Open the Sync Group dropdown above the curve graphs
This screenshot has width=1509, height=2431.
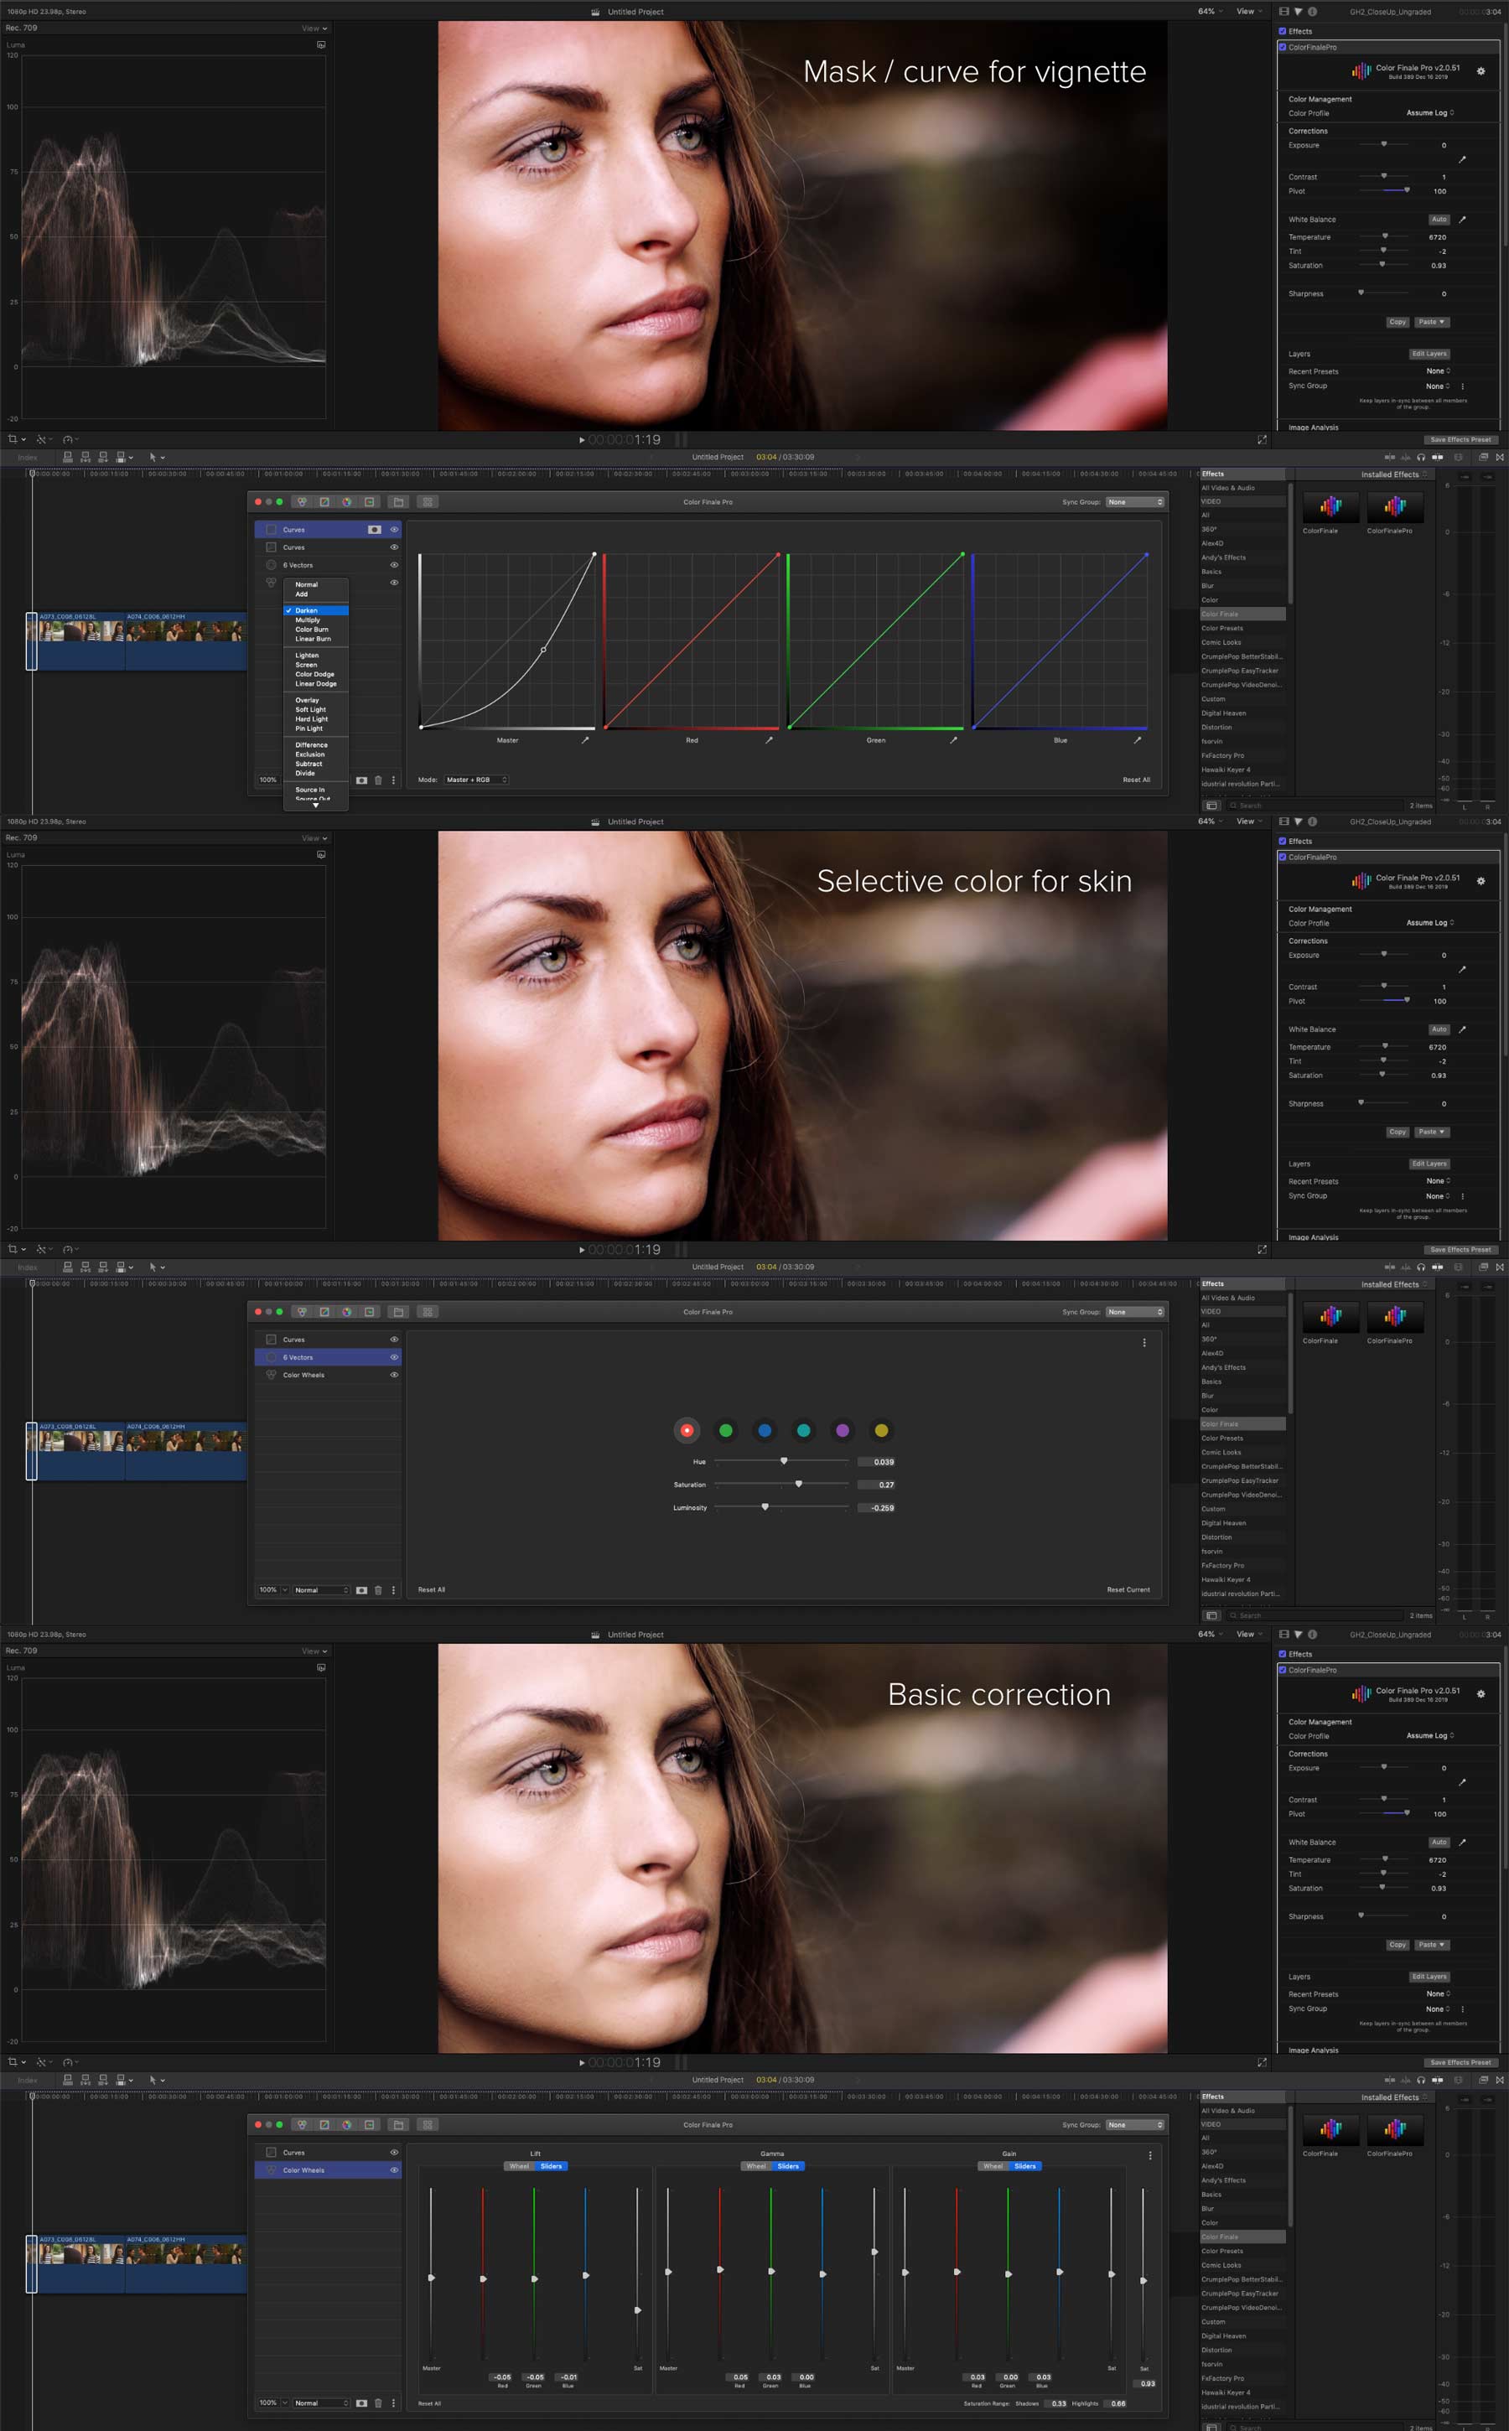tap(1135, 502)
